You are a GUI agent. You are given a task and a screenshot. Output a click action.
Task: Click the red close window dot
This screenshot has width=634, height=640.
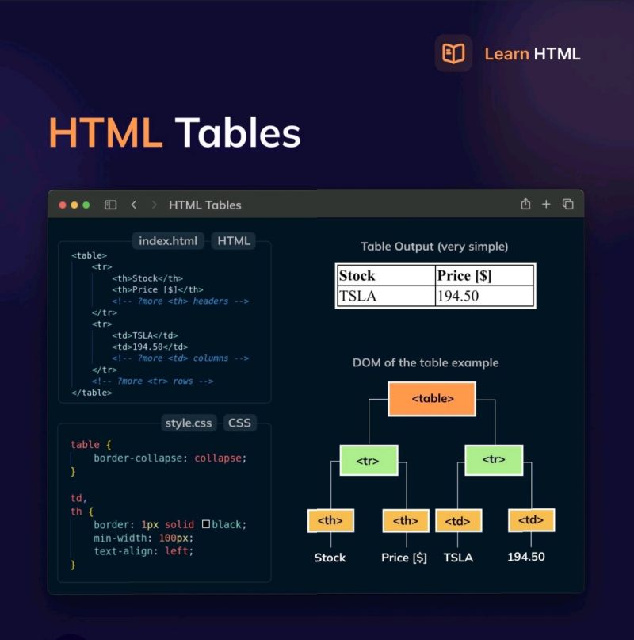(x=63, y=205)
